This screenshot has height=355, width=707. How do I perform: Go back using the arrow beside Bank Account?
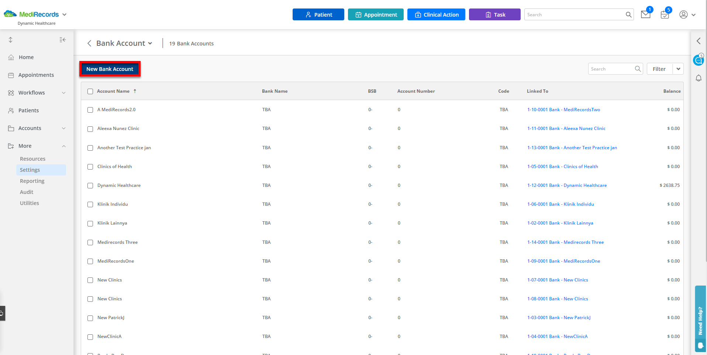pos(89,43)
